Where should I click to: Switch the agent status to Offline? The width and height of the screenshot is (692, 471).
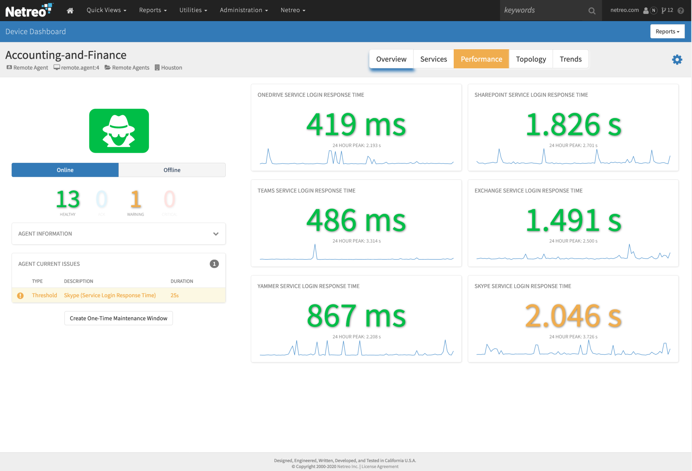[172, 170]
